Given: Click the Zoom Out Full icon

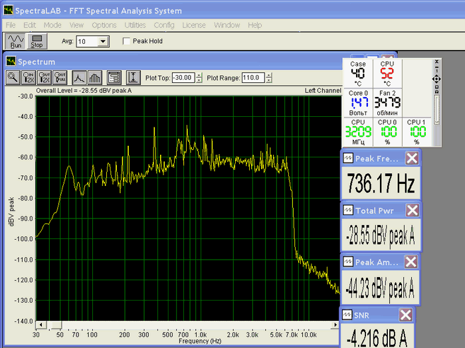Looking at the screenshot, I should click(x=61, y=77).
